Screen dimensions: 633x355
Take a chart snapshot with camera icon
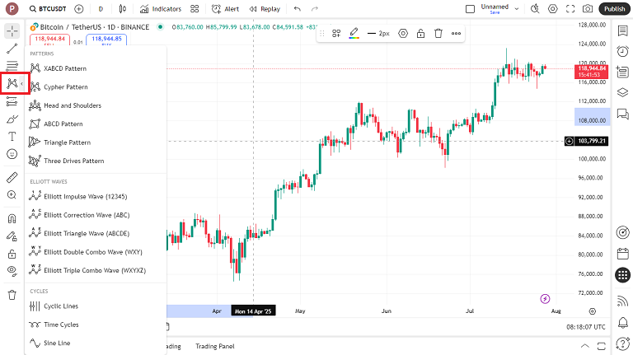point(588,8)
